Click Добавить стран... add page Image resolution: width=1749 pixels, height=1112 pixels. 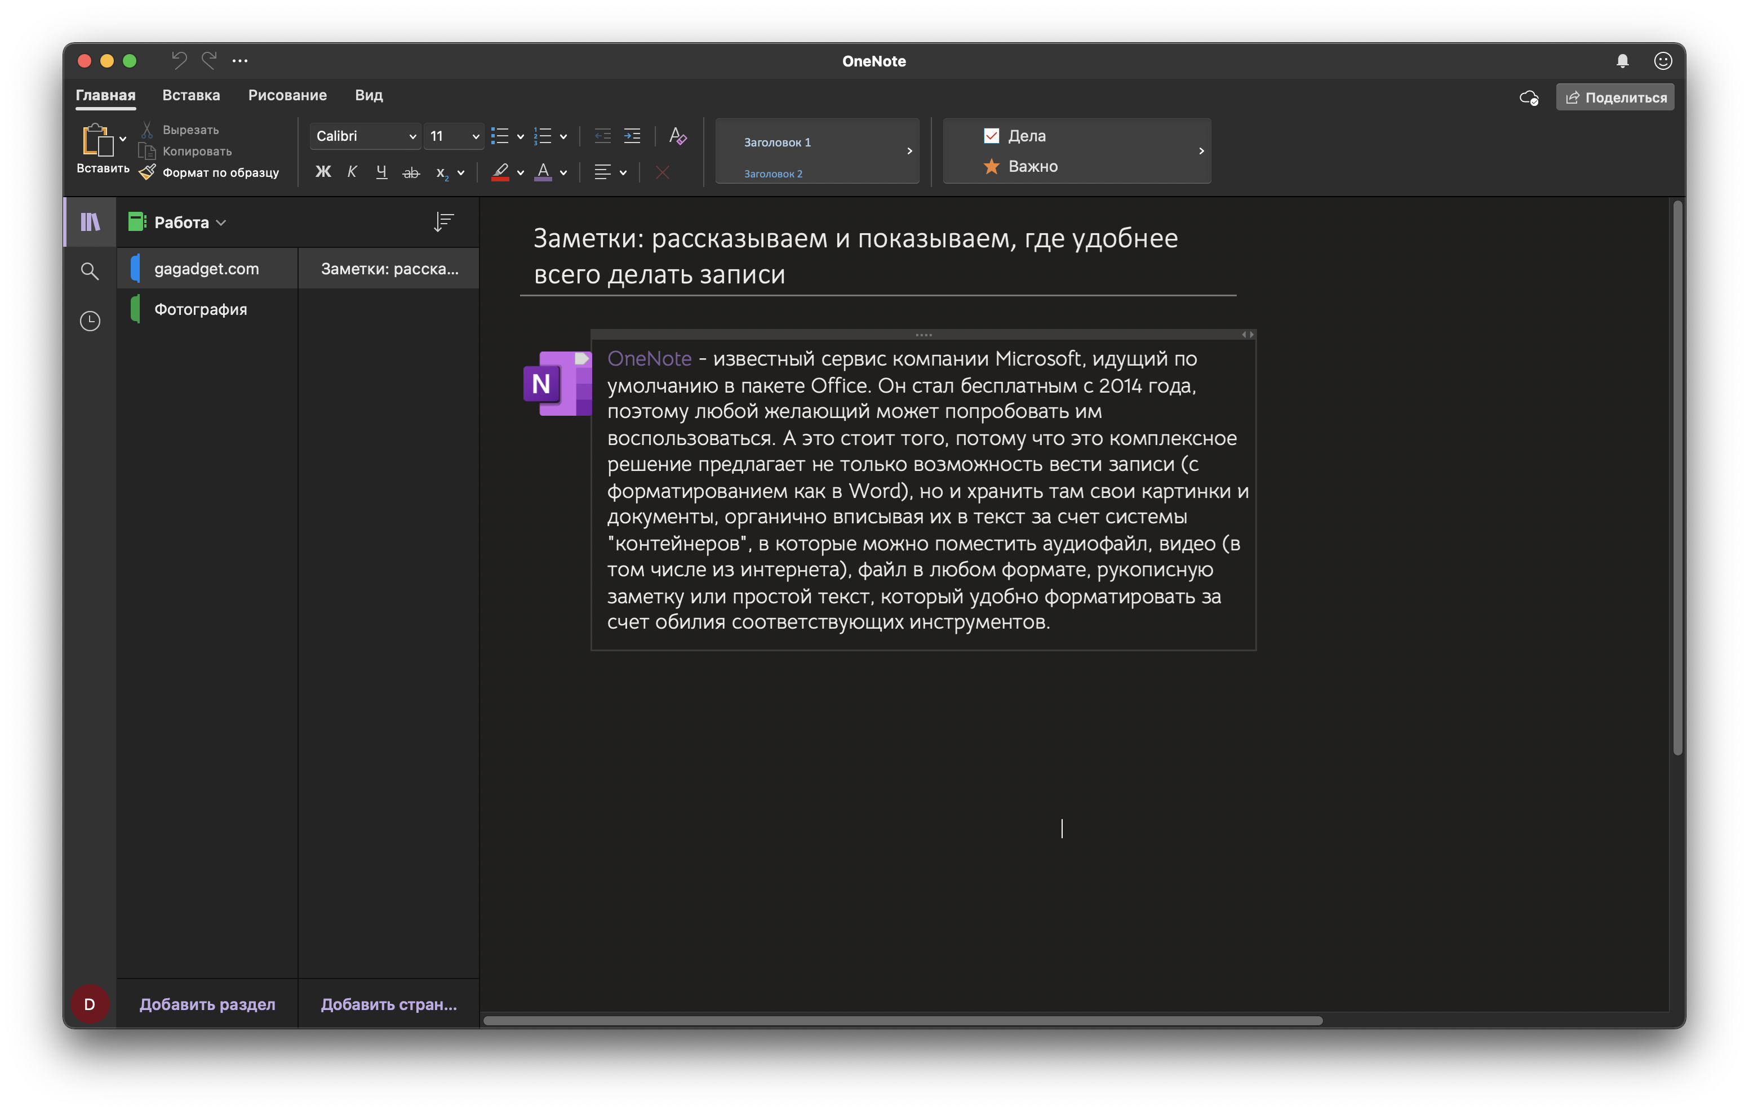click(389, 1004)
